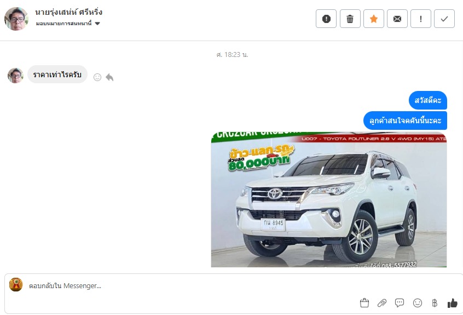Open the shopping bag products icon
463x315 pixels.
point(364,303)
